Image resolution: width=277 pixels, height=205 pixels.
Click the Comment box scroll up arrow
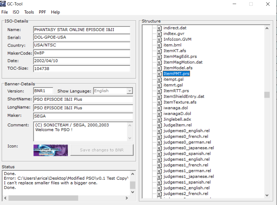[x=130, y=125]
